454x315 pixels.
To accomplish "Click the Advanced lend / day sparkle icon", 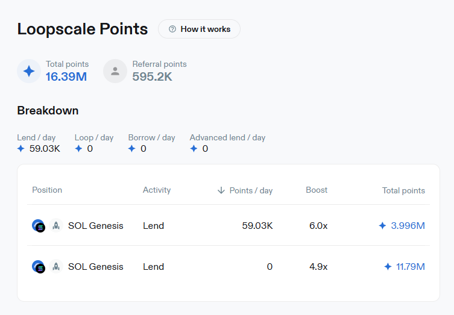I will point(194,149).
